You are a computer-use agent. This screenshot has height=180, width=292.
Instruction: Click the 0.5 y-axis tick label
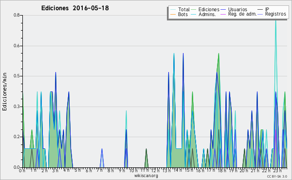click(x=17, y=76)
